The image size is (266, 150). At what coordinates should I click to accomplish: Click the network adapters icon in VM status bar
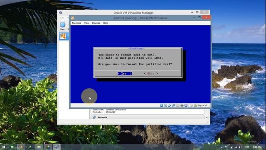click(x=174, y=105)
